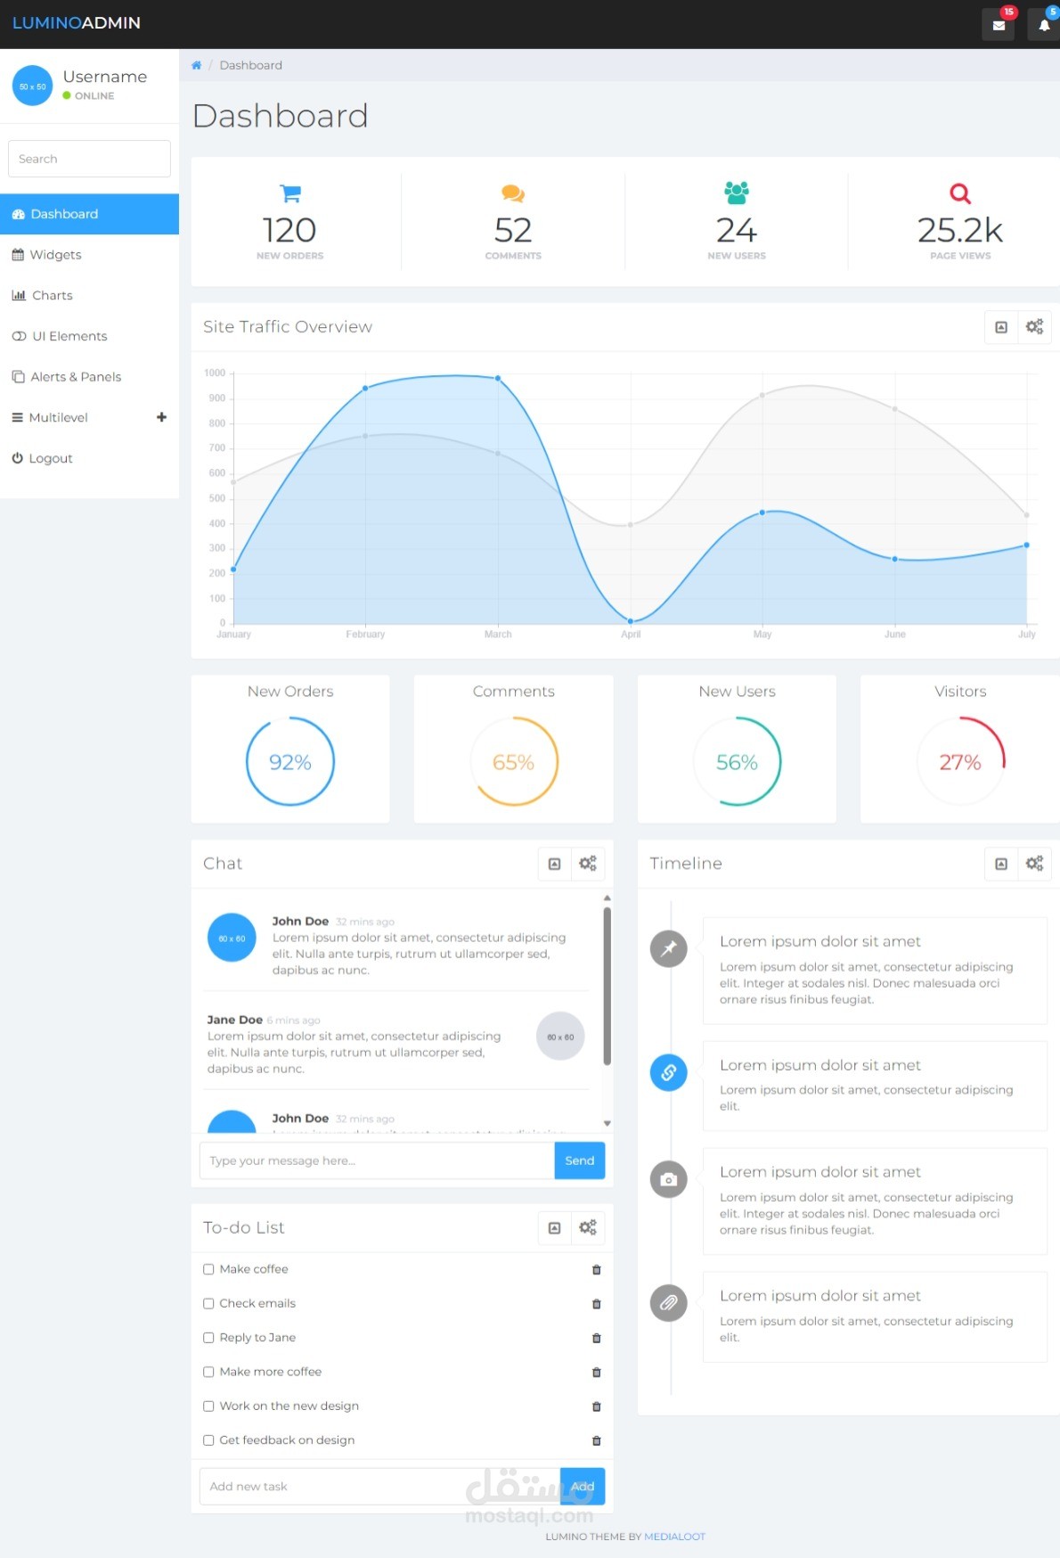Click the Visitors 27% progress ring

click(960, 762)
